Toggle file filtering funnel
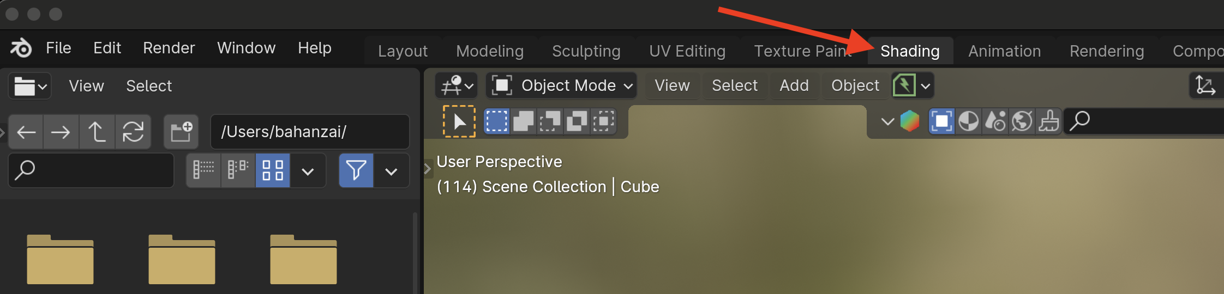Viewport: 1224px width, 294px height. tap(356, 170)
